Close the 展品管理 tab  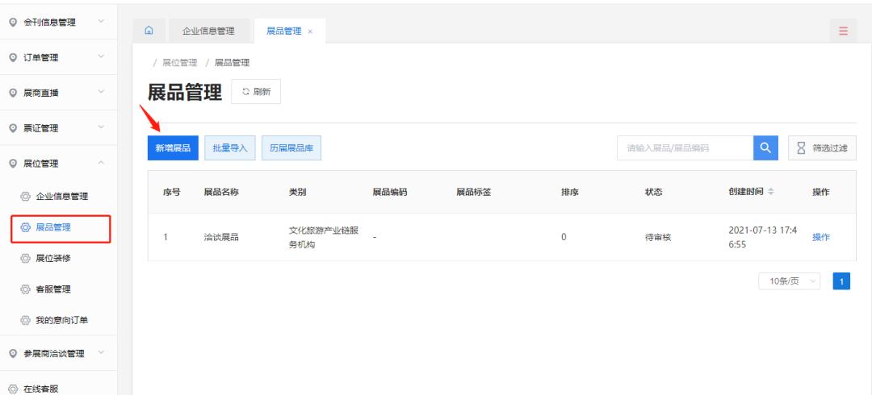pyautogui.click(x=311, y=31)
